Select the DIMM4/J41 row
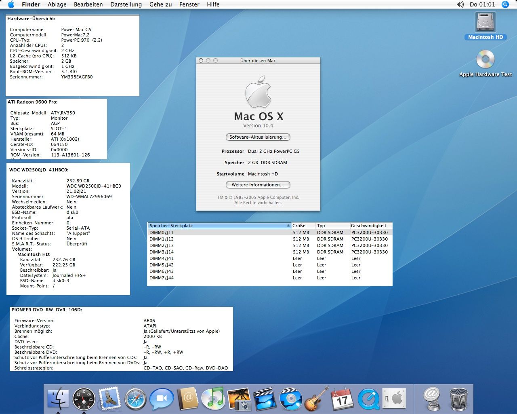This screenshot has width=517, height=414. [270, 258]
